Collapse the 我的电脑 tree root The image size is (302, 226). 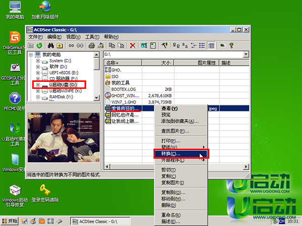click(31, 55)
